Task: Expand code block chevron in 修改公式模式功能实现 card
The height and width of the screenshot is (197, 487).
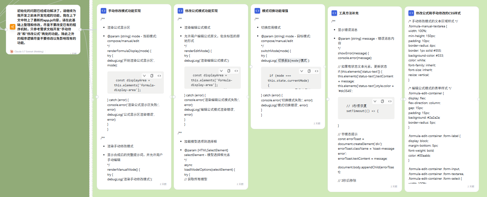Action: [221, 71]
